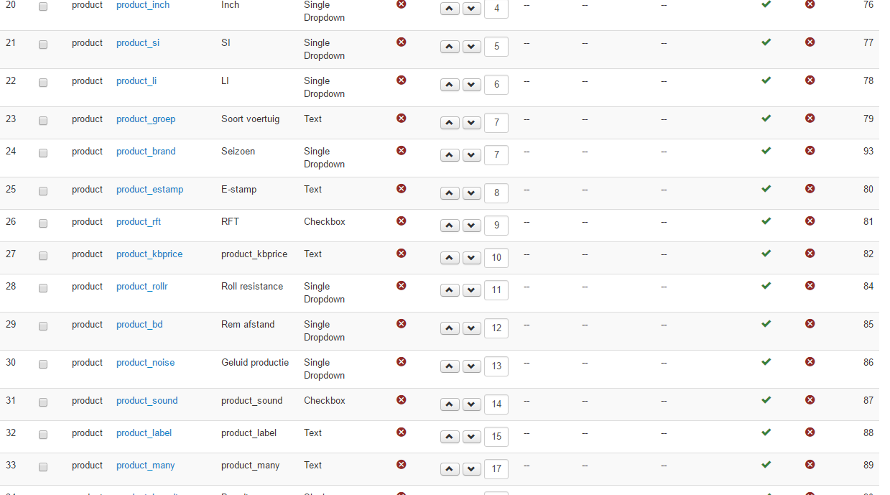Screen dimensions: 890x495
Task: Click the ordering input for product_sound
Action: tap(496, 404)
